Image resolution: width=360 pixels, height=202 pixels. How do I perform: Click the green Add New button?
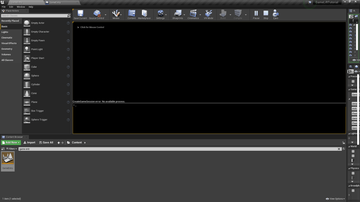point(11,142)
